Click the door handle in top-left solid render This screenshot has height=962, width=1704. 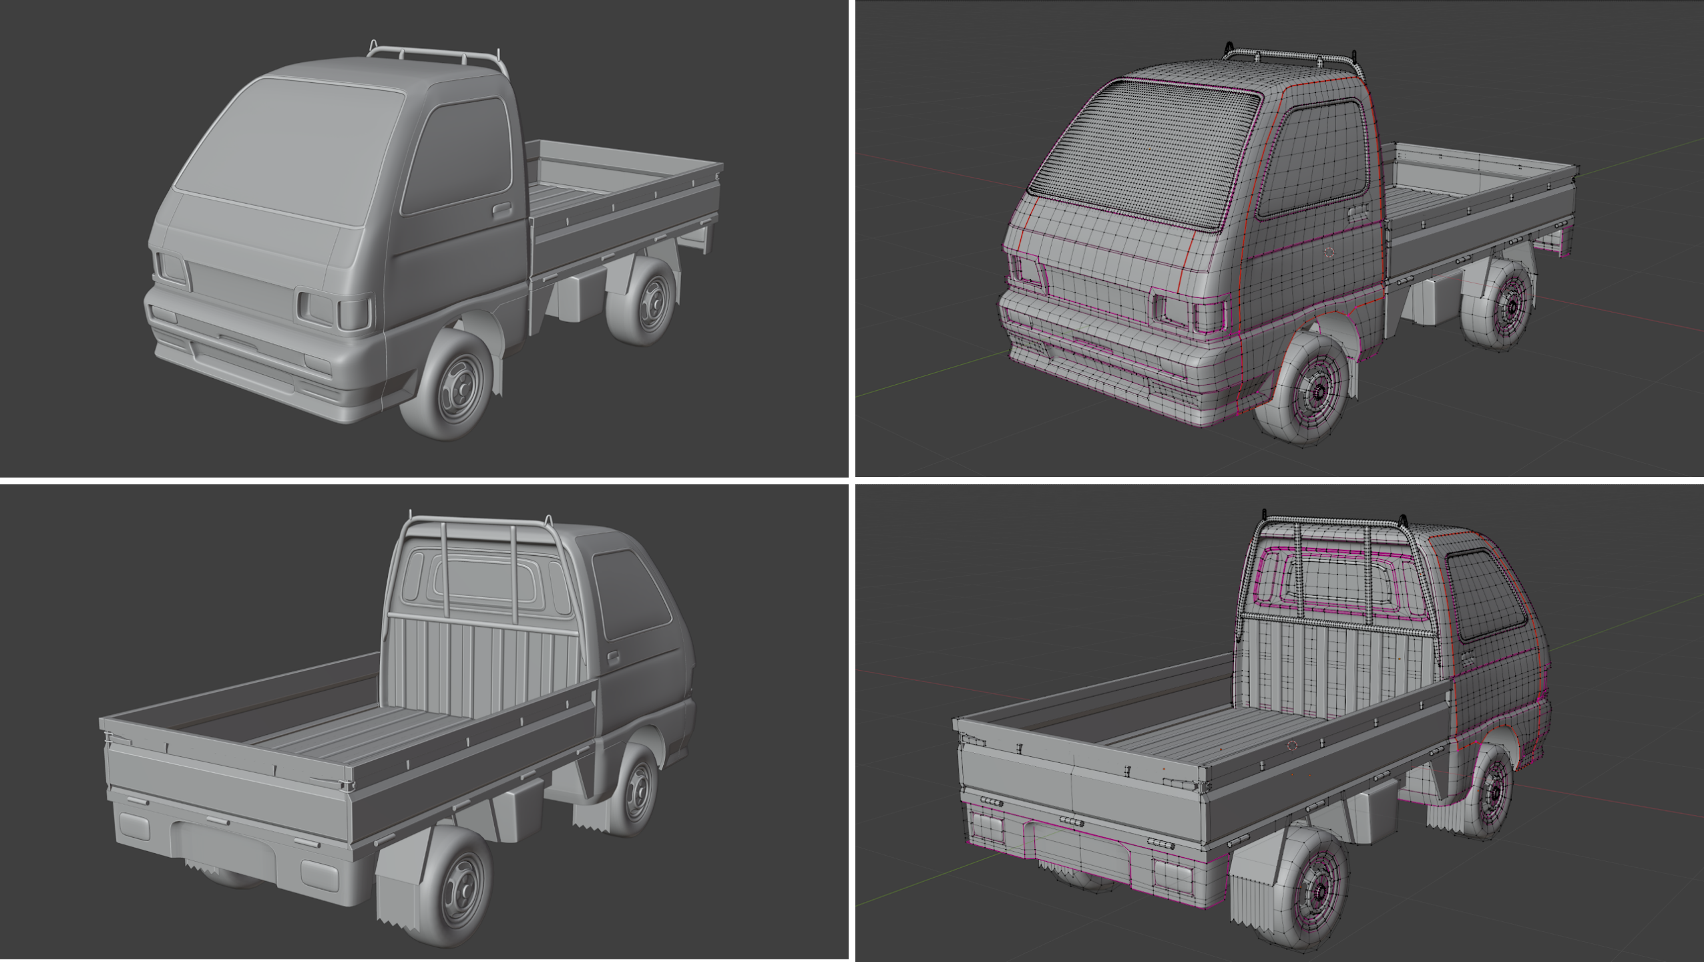tap(501, 211)
